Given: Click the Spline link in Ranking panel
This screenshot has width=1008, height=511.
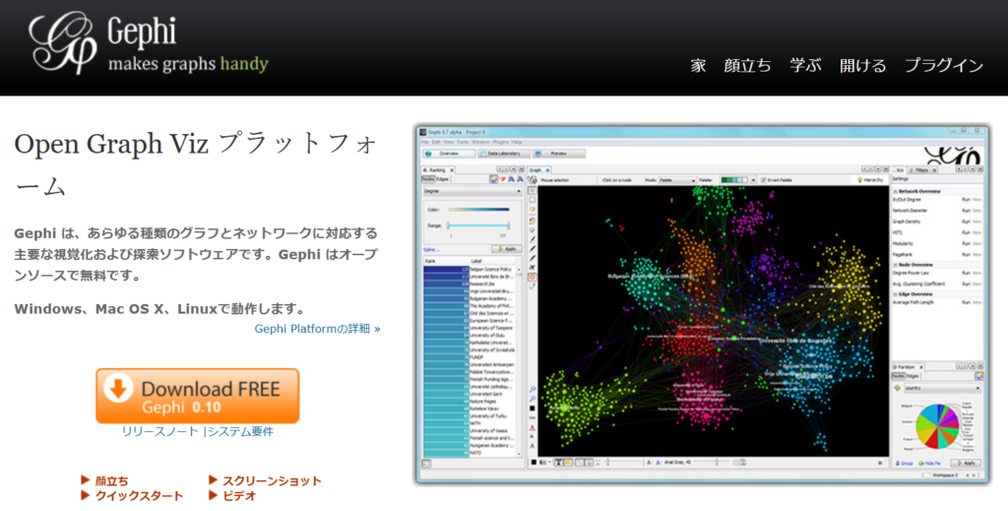Looking at the screenshot, I should 431,249.
